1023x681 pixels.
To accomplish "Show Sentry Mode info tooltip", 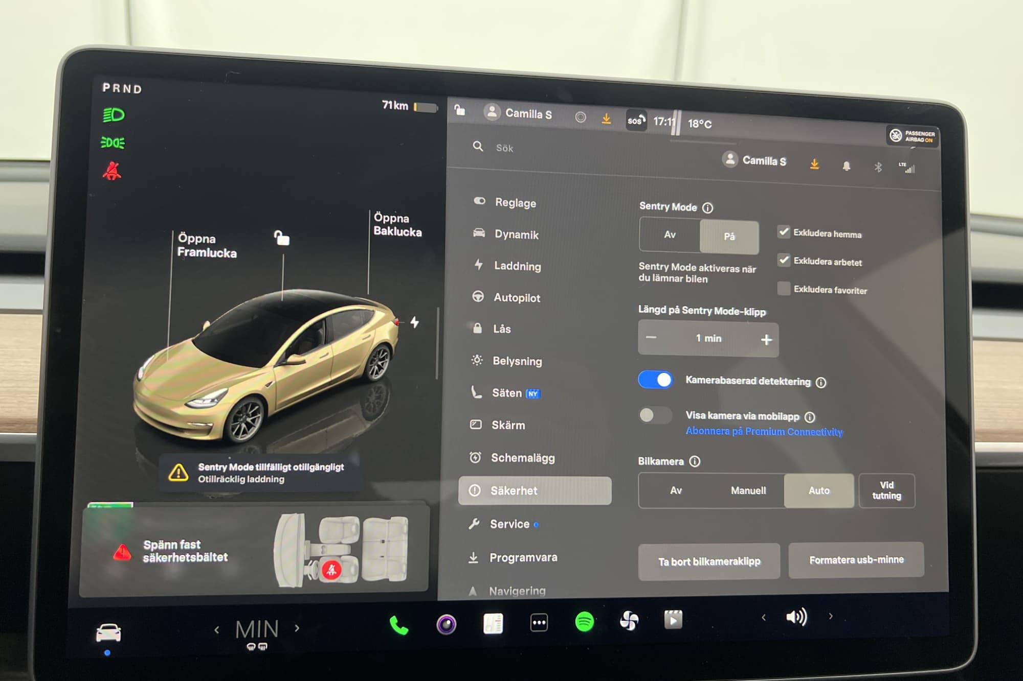I will 707,208.
